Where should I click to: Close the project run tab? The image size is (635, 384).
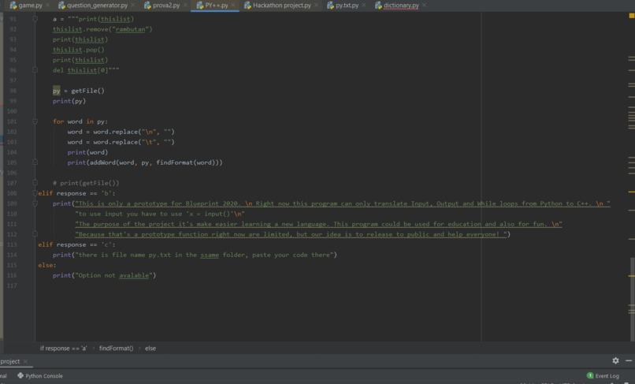pos(25,361)
